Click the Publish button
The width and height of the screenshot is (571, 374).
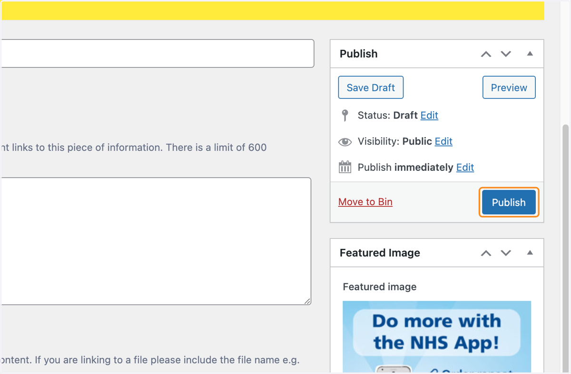509,202
